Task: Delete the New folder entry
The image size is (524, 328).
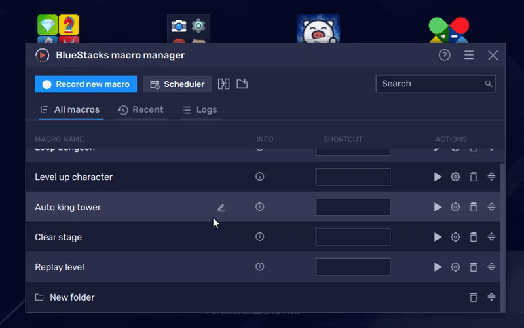Action: 473,297
